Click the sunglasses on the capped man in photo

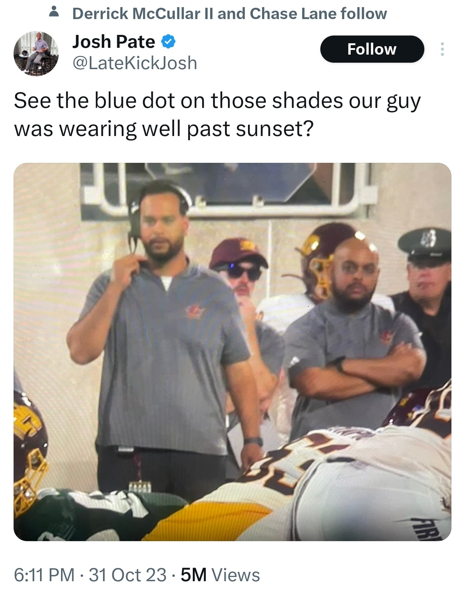click(243, 273)
